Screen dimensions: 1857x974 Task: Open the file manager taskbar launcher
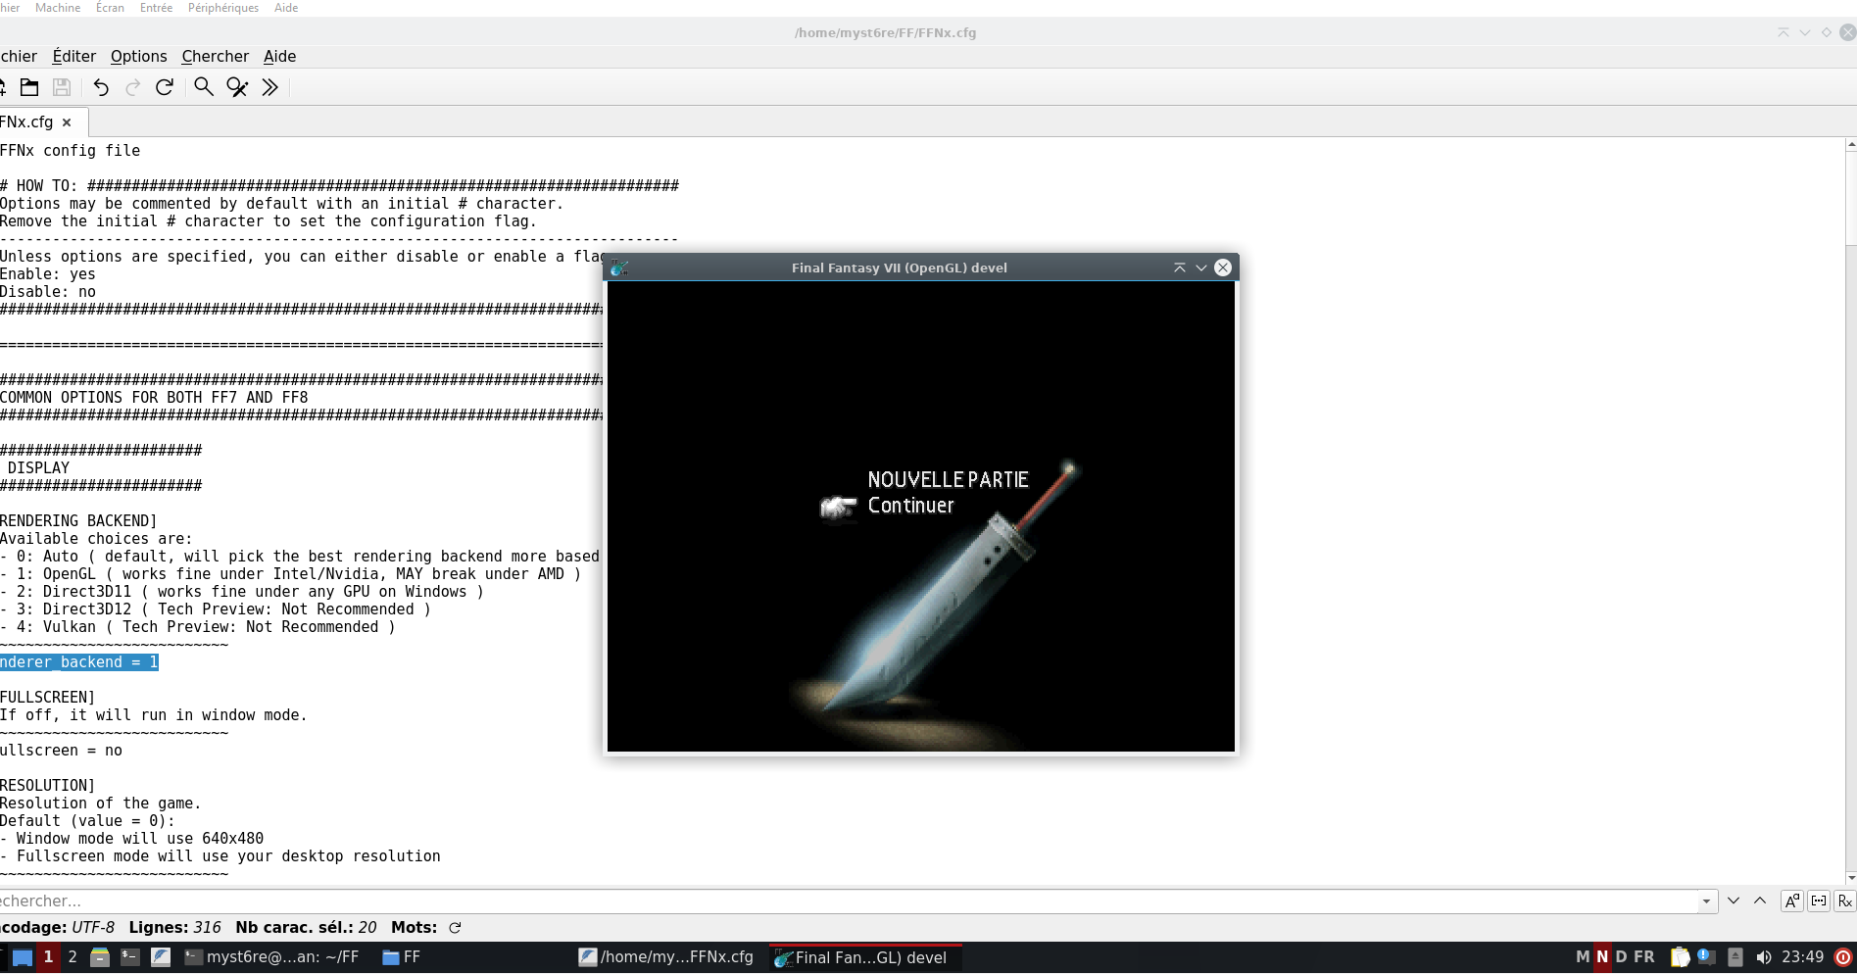(100, 957)
